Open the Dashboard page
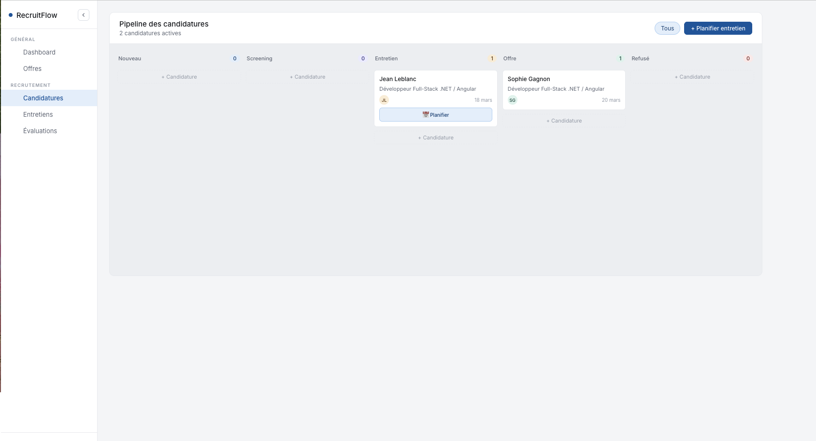 click(x=39, y=52)
